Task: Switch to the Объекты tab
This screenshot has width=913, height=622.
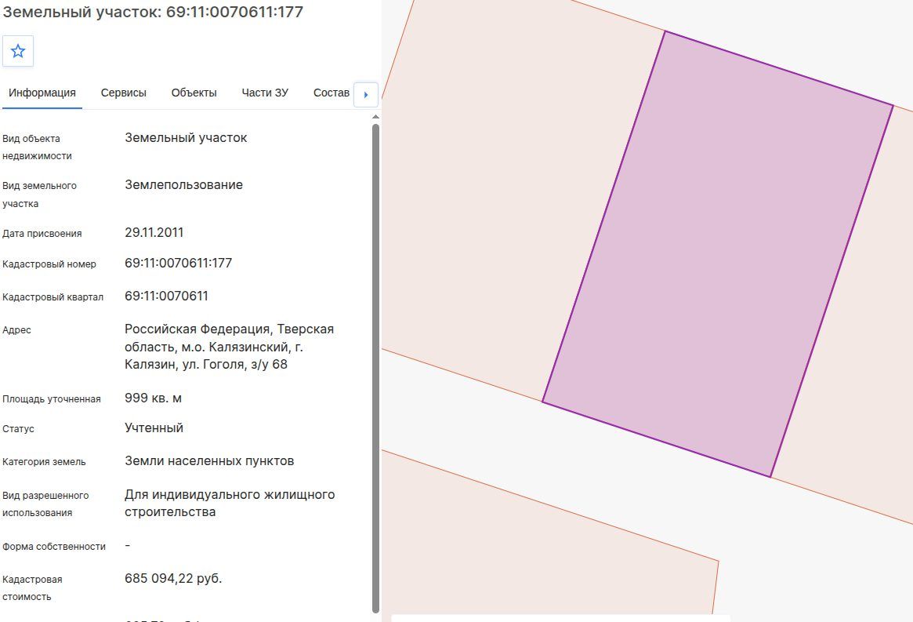Action: (x=194, y=93)
